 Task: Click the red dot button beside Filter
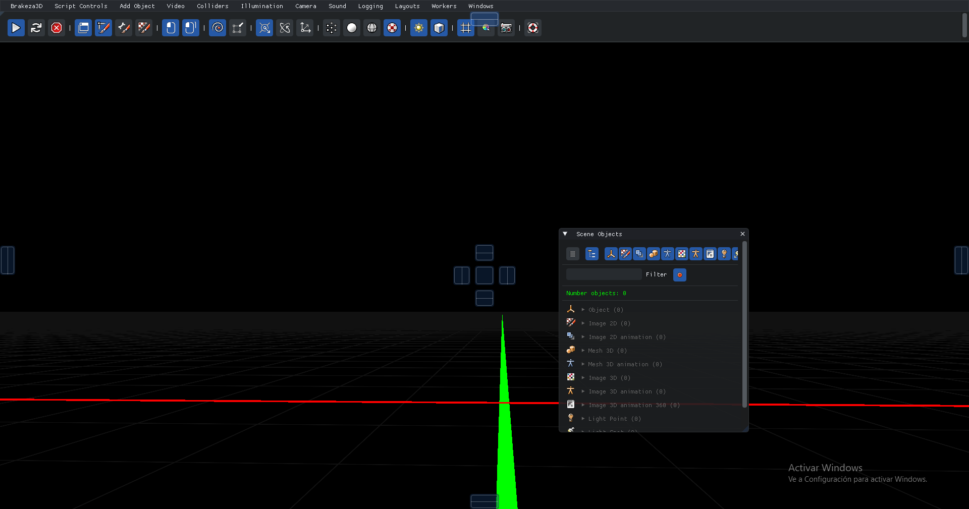click(679, 275)
